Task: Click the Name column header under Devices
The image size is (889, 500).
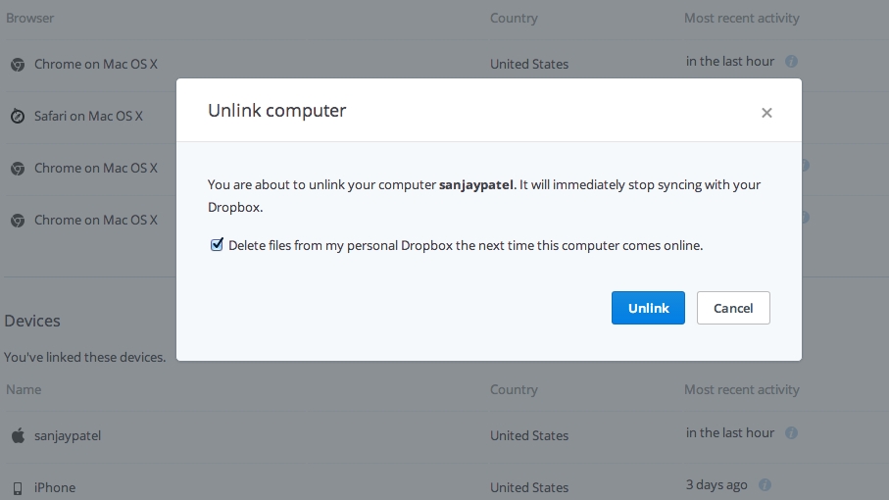Action: pos(24,389)
